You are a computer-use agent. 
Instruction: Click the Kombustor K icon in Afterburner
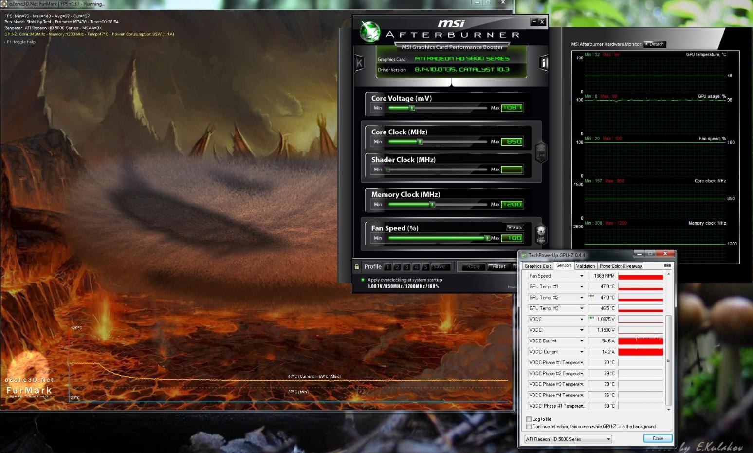click(360, 63)
